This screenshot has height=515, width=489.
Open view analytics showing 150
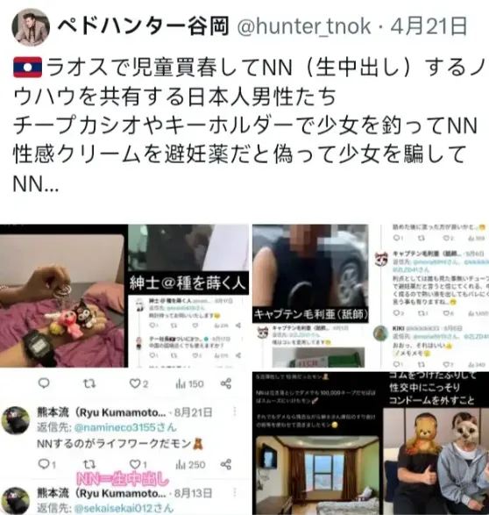tap(190, 383)
